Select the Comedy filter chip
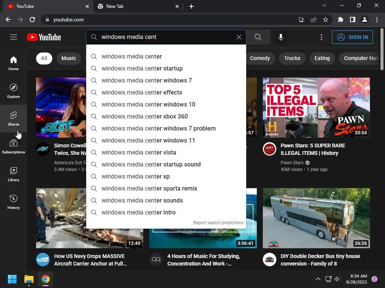The width and height of the screenshot is (385, 288). (260, 58)
